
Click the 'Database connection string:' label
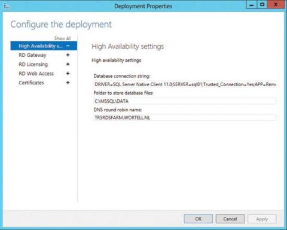pyautogui.click(x=122, y=76)
